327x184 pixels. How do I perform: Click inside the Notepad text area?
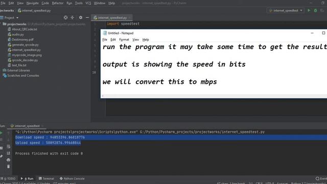214,68
